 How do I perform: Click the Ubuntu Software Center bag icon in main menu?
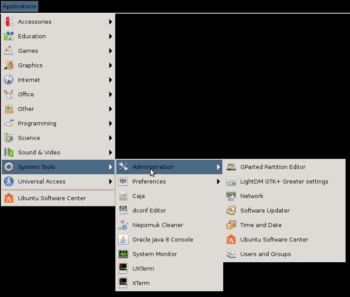9,198
